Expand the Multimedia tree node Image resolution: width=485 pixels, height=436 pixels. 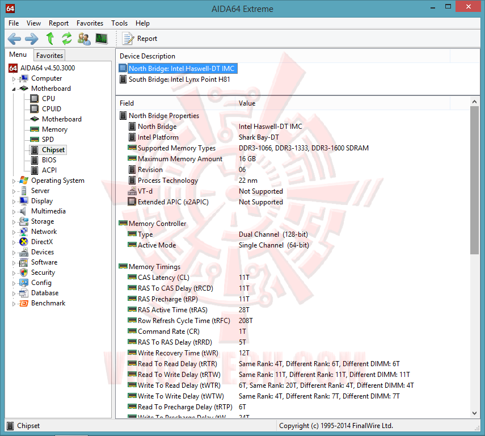pos(14,212)
